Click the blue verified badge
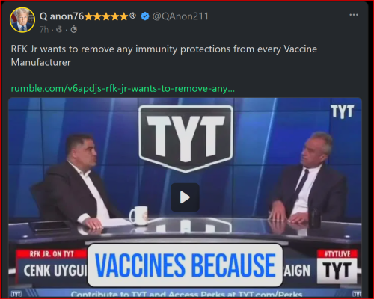This screenshot has height=299, width=374. (145, 16)
